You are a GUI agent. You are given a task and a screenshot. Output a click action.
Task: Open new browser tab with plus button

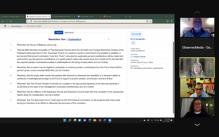[130, 17]
